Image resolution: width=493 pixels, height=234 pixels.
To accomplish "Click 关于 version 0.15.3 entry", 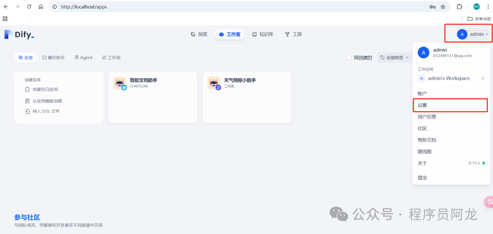I will (451, 163).
